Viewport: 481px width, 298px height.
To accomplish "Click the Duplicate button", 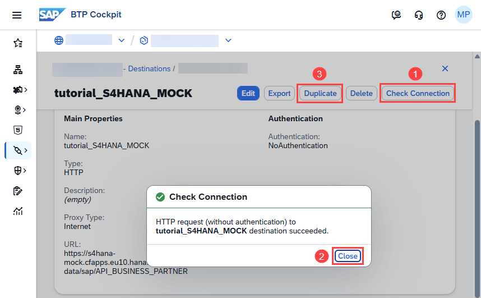I will [x=320, y=93].
